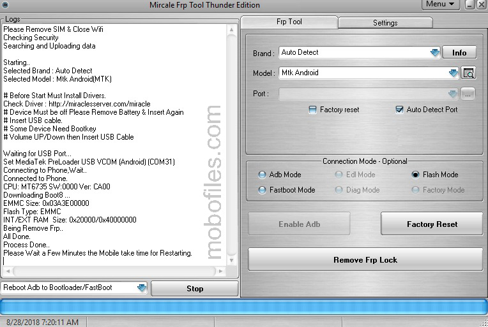Expand the Brand dropdown arrow
488x327 pixels.
[435, 52]
